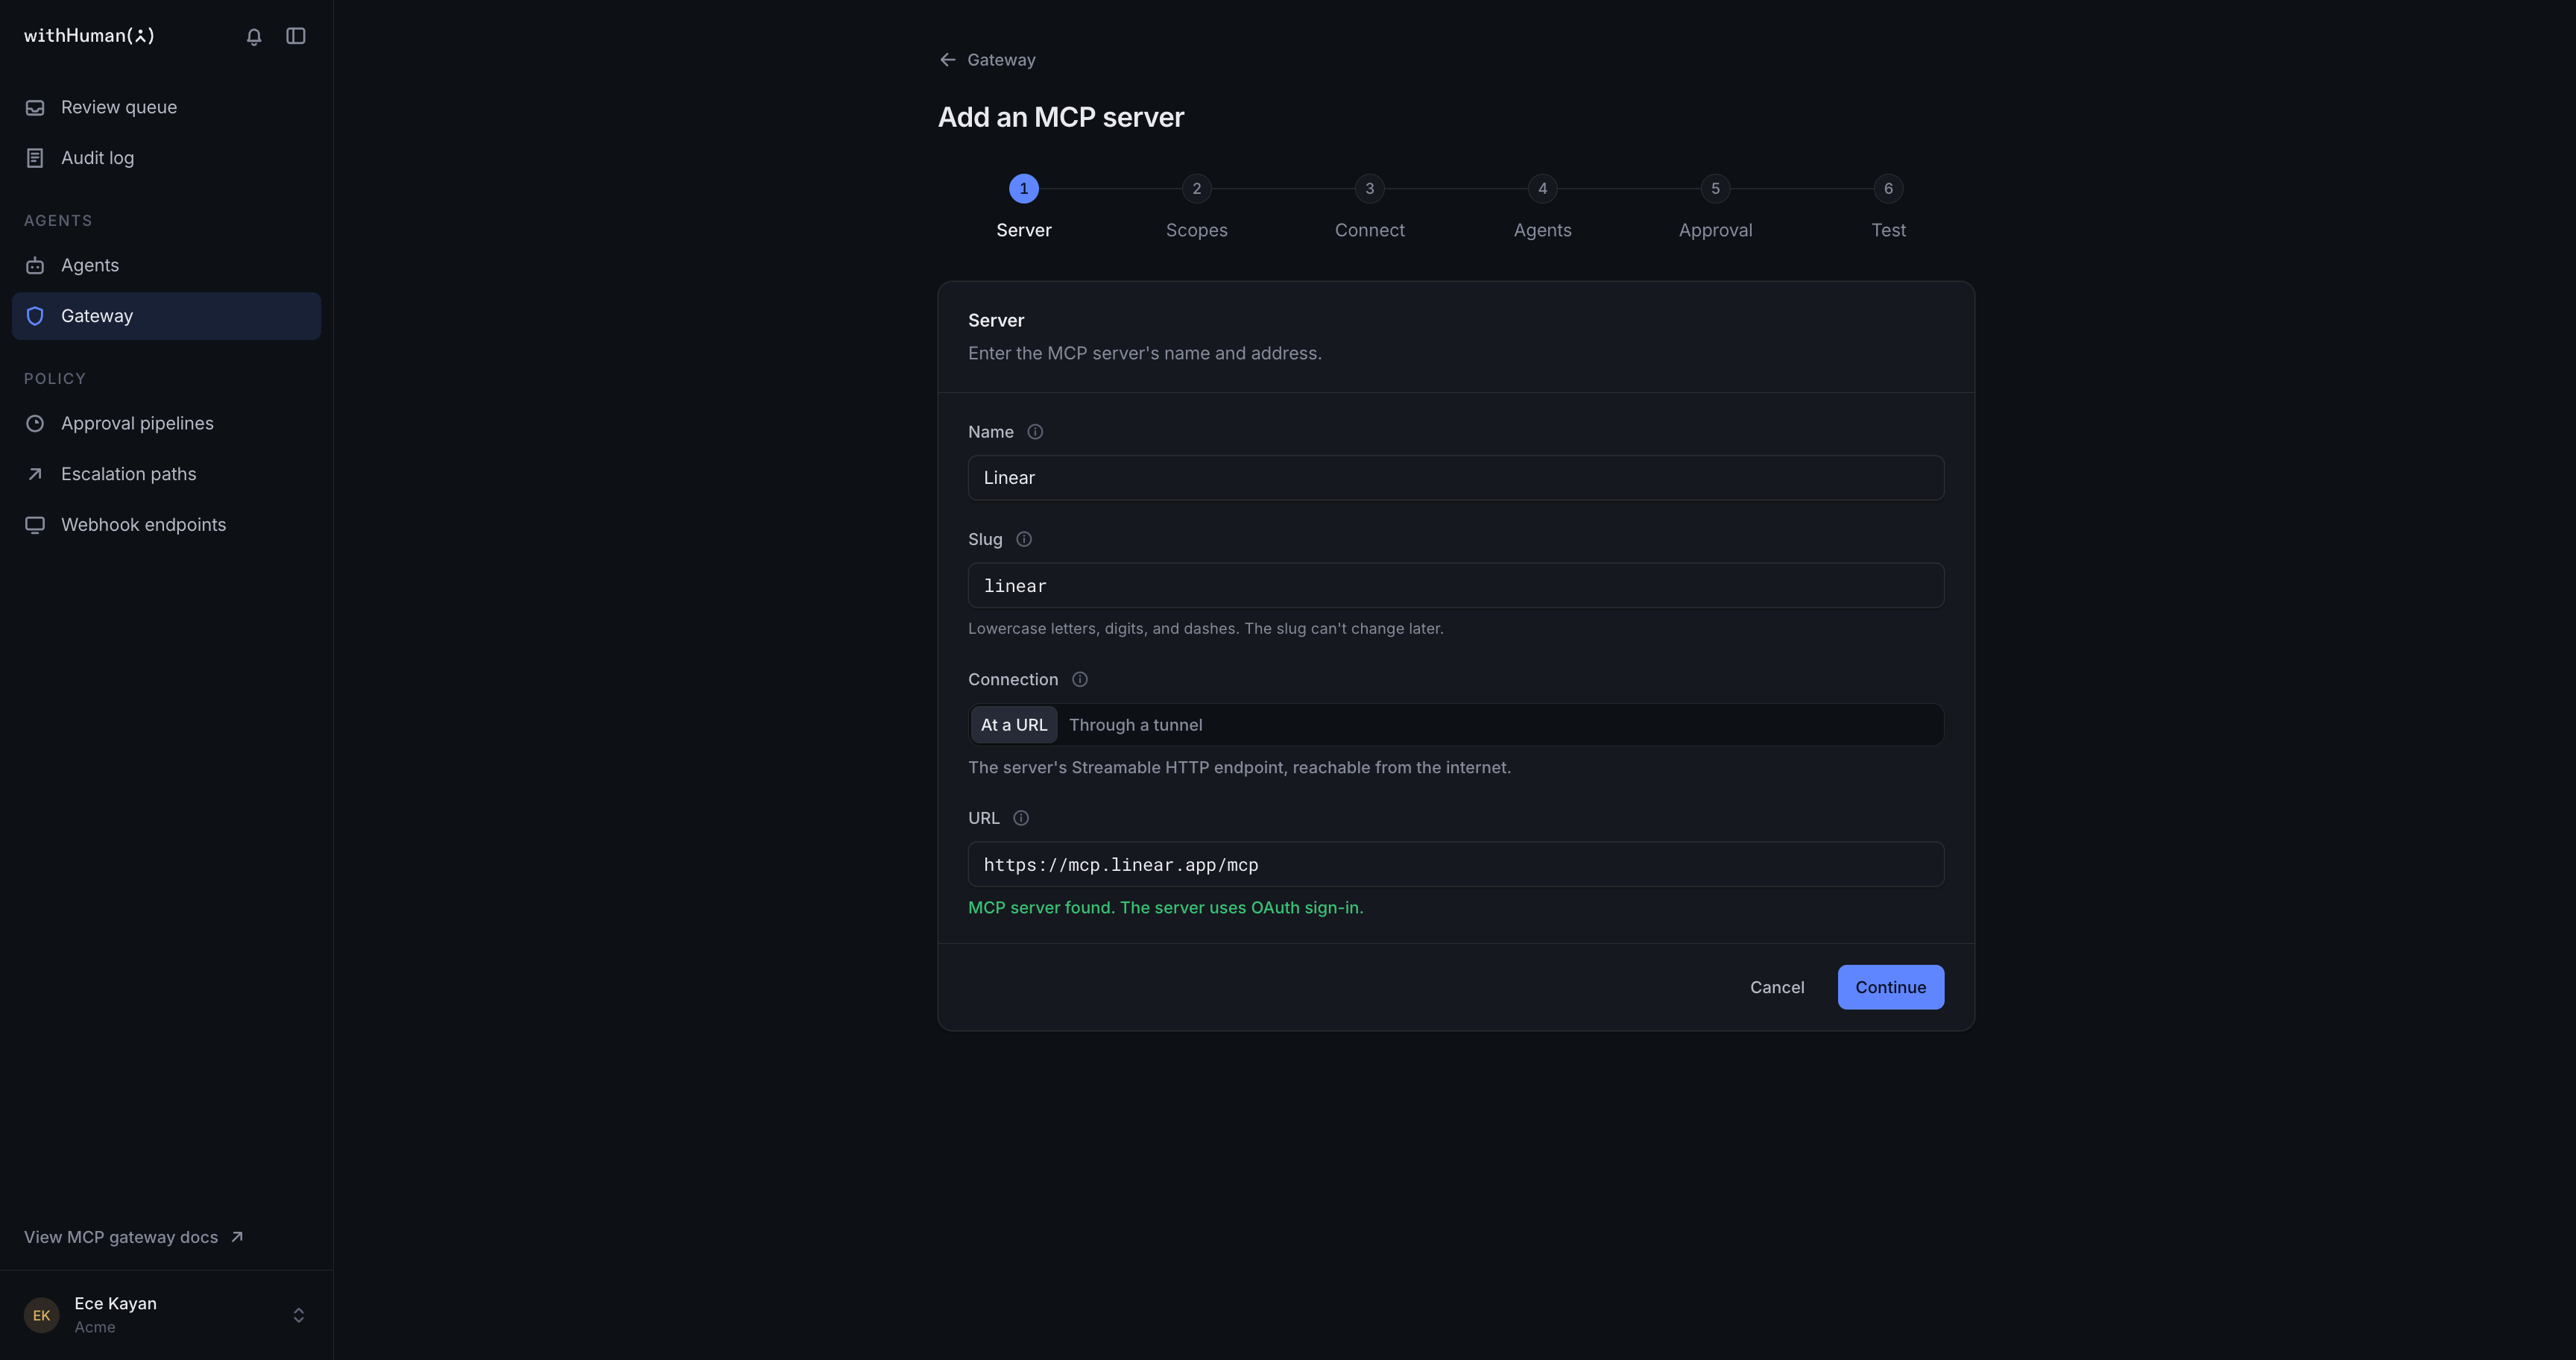Collapse the sidebar panel icon
2576x1360 pixels.
pyautogui.click(x=296, y=36)
